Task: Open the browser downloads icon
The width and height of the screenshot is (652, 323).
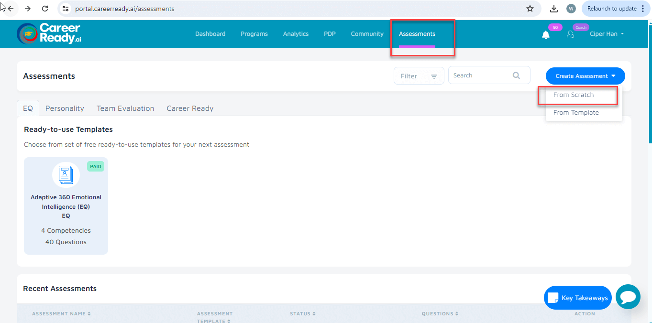Action: [554, 9]
